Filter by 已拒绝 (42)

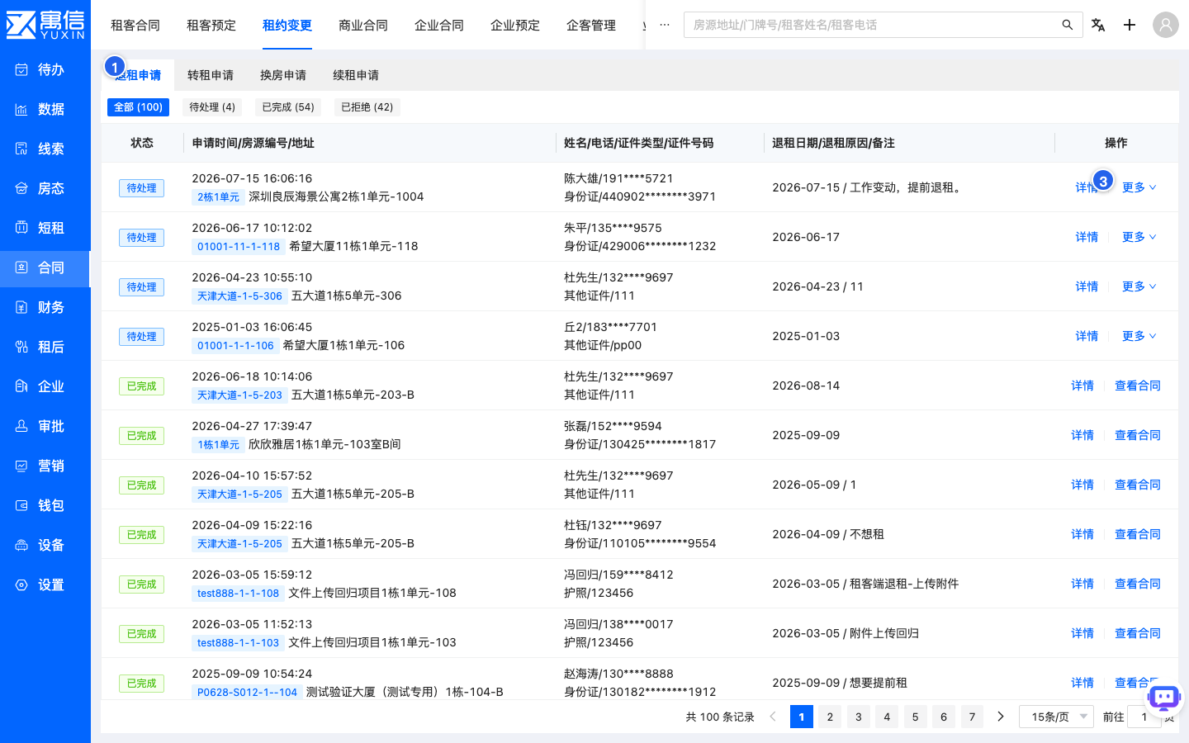(367, 107)
